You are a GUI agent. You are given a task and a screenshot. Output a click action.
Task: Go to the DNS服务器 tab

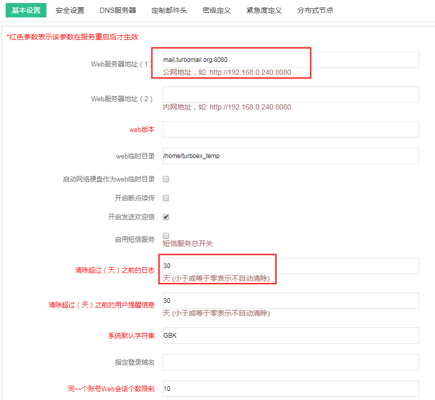pos(117,10)
